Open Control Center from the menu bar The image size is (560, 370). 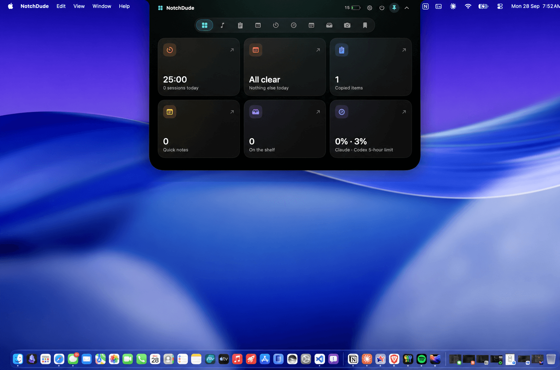[x=500, y=6]
